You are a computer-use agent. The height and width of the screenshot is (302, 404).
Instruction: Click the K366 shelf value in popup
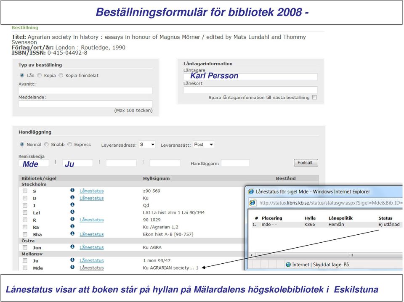309,224
